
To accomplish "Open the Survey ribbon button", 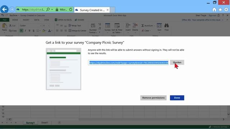I will pyautogui.click(x=107, y=28).
